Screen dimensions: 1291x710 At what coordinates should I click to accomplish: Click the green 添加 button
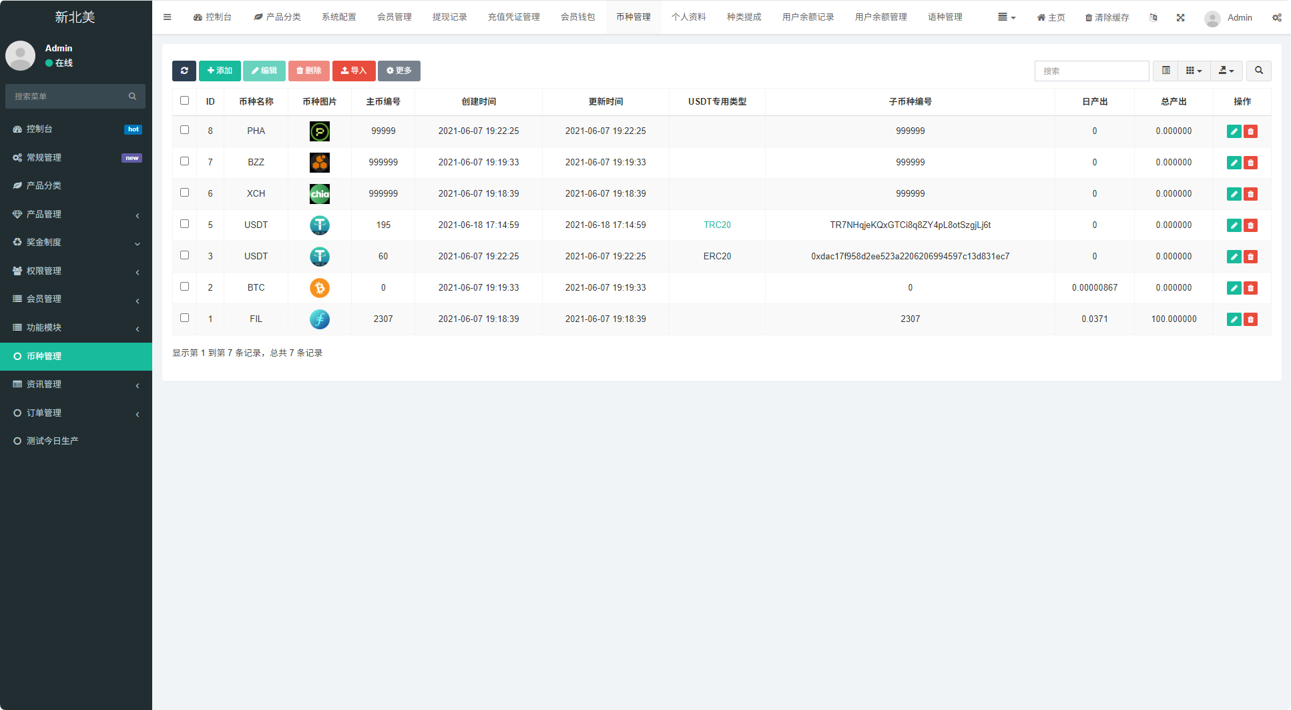point(220,71)
